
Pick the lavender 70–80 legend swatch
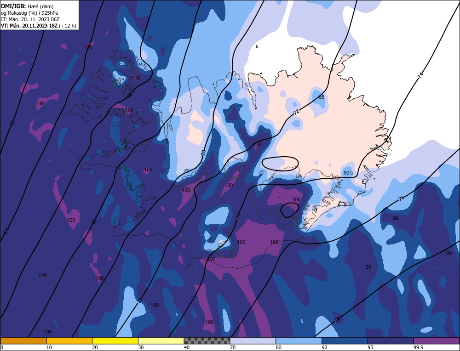[x=253, y=340]
